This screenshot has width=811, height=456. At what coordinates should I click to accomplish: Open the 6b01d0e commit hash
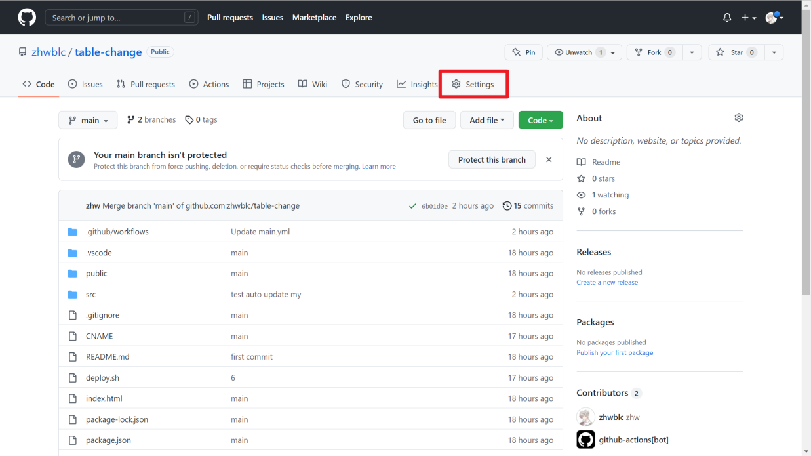(435, 206)
